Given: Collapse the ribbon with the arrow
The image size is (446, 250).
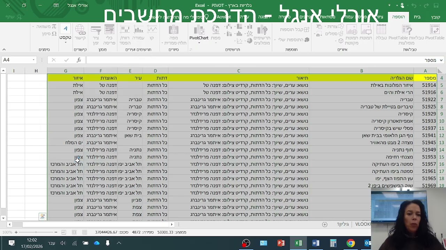Looking at the screenshot, I should [x=4, y=50].
